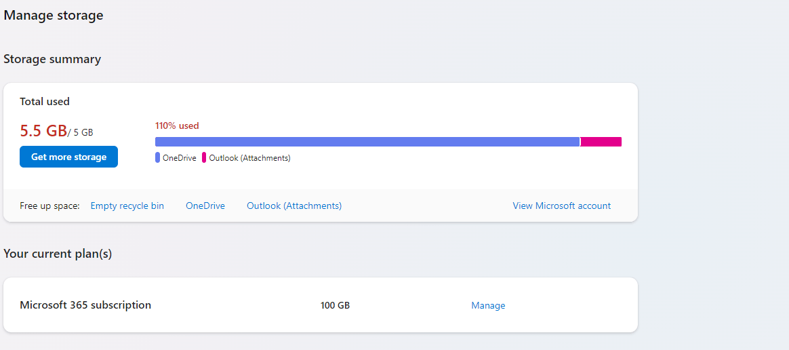
Task: Click the 100 GB plan size
Action: coord(335,305)
